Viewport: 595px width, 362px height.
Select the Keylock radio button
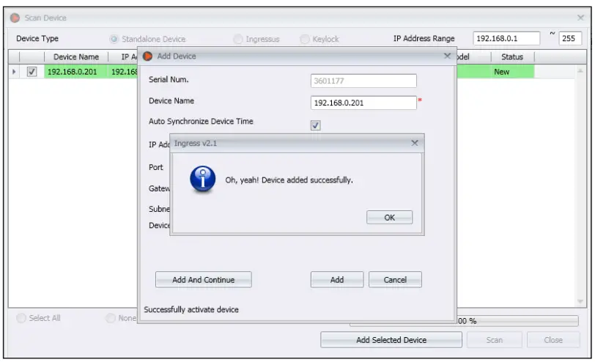click(305, 39)
